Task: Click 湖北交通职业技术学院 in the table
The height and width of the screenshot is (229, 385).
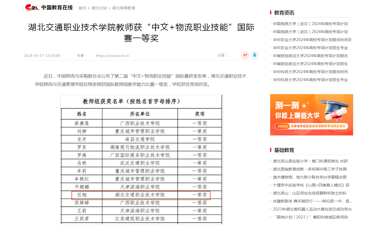Action: click(140, 195)
